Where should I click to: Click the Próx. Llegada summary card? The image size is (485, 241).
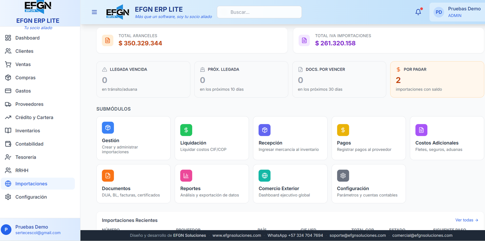(241, 79)
